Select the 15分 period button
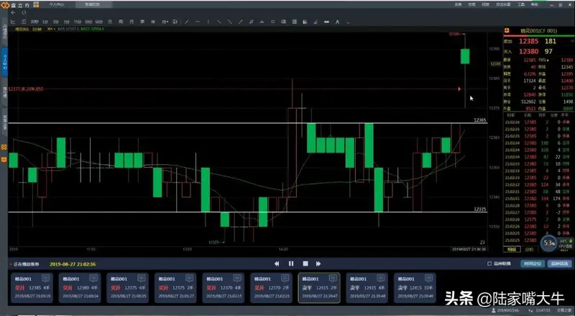 [78, 22]
